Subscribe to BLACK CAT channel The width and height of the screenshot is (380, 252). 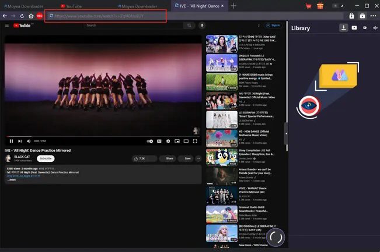click(45, 158)
